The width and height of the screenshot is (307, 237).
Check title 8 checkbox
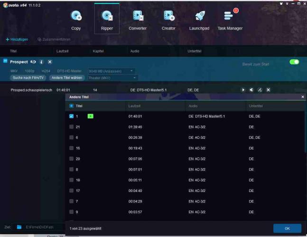tap(72, 169)
